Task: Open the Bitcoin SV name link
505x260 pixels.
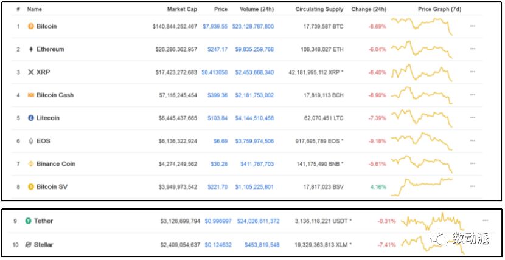Action: [52, 186]
